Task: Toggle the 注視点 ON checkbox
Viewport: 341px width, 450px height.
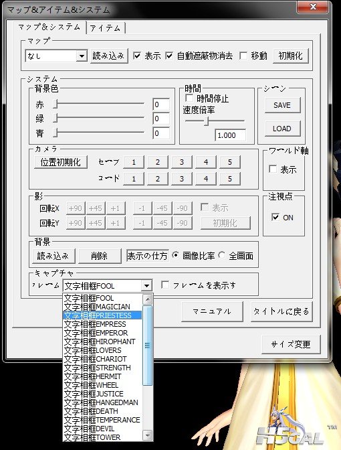Action: tap(275, 217)
